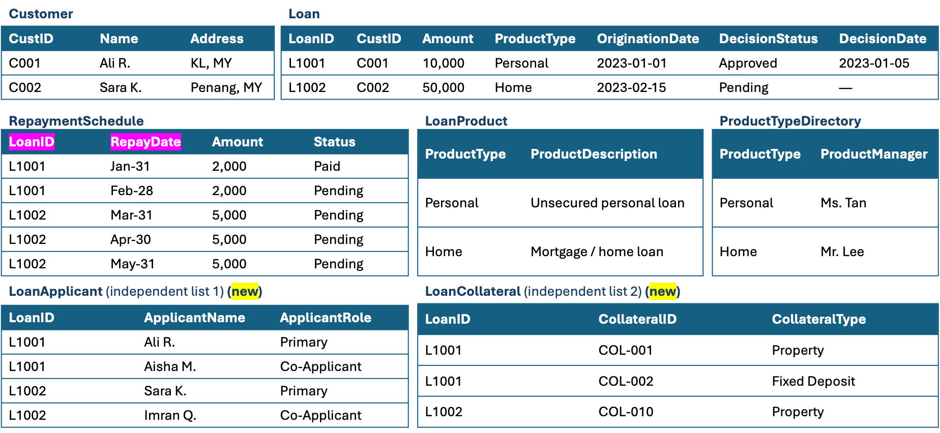Image resolution: width=940 pixels, height=433 pixels.
Task: Click the "RepaymentSchedule" table title
Action: coord(76,121)
